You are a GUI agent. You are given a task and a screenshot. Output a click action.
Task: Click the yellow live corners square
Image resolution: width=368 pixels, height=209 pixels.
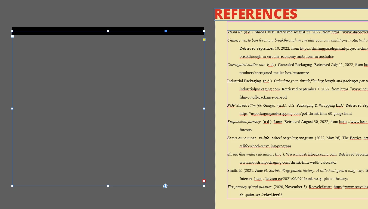[204, 40]
